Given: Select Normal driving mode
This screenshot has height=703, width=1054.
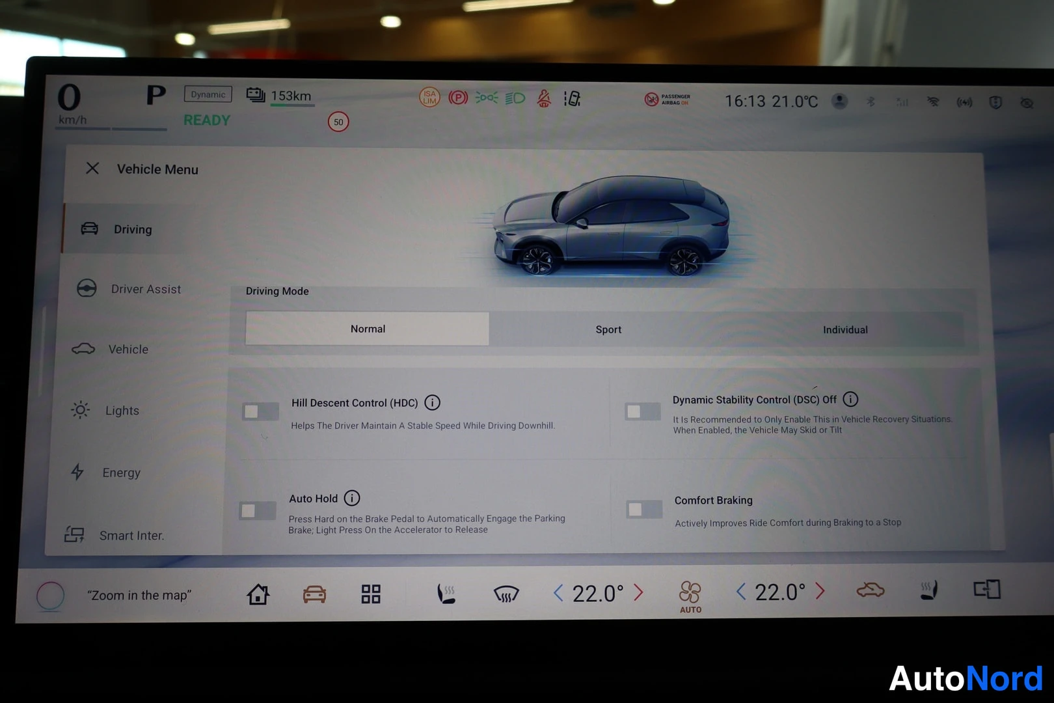Looking at the screenshot, I should (367, 329).
